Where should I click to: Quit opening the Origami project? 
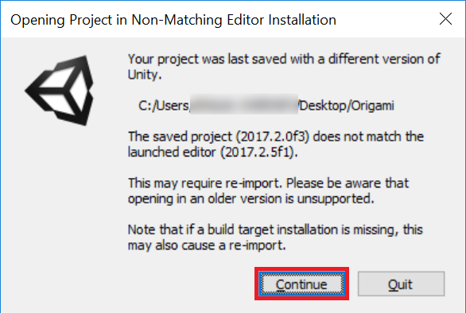tap(401, 284)
